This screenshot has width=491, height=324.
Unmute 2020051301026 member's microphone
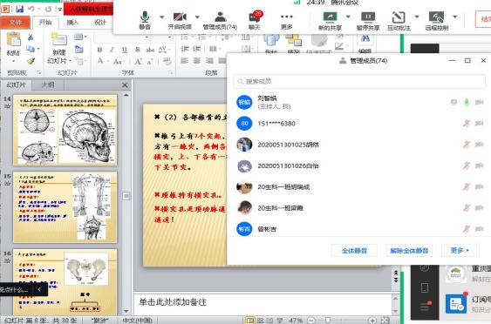pyautogui.click(x=467, y=165)
